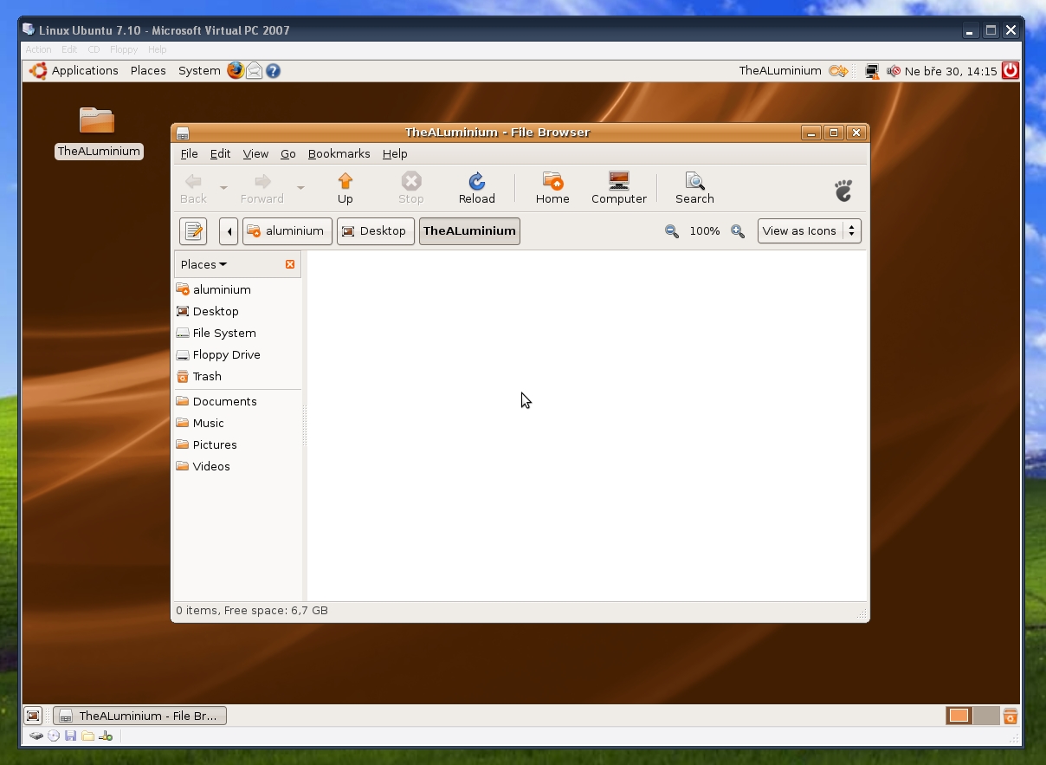Click the greyed Back toolbar arrow
Screen dimensions: 1046x765
[193, 181]
